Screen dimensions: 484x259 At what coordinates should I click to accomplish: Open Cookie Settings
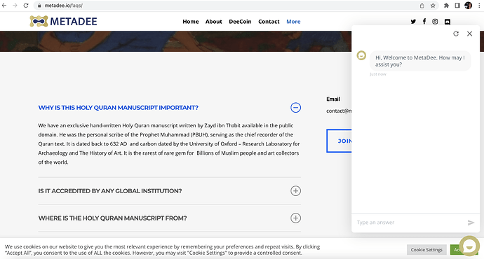[x=426, y=250]
